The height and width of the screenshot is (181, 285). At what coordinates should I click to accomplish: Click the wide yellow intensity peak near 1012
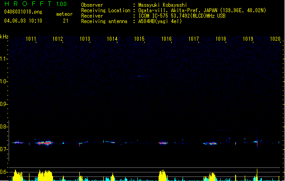tap(45, 175)
